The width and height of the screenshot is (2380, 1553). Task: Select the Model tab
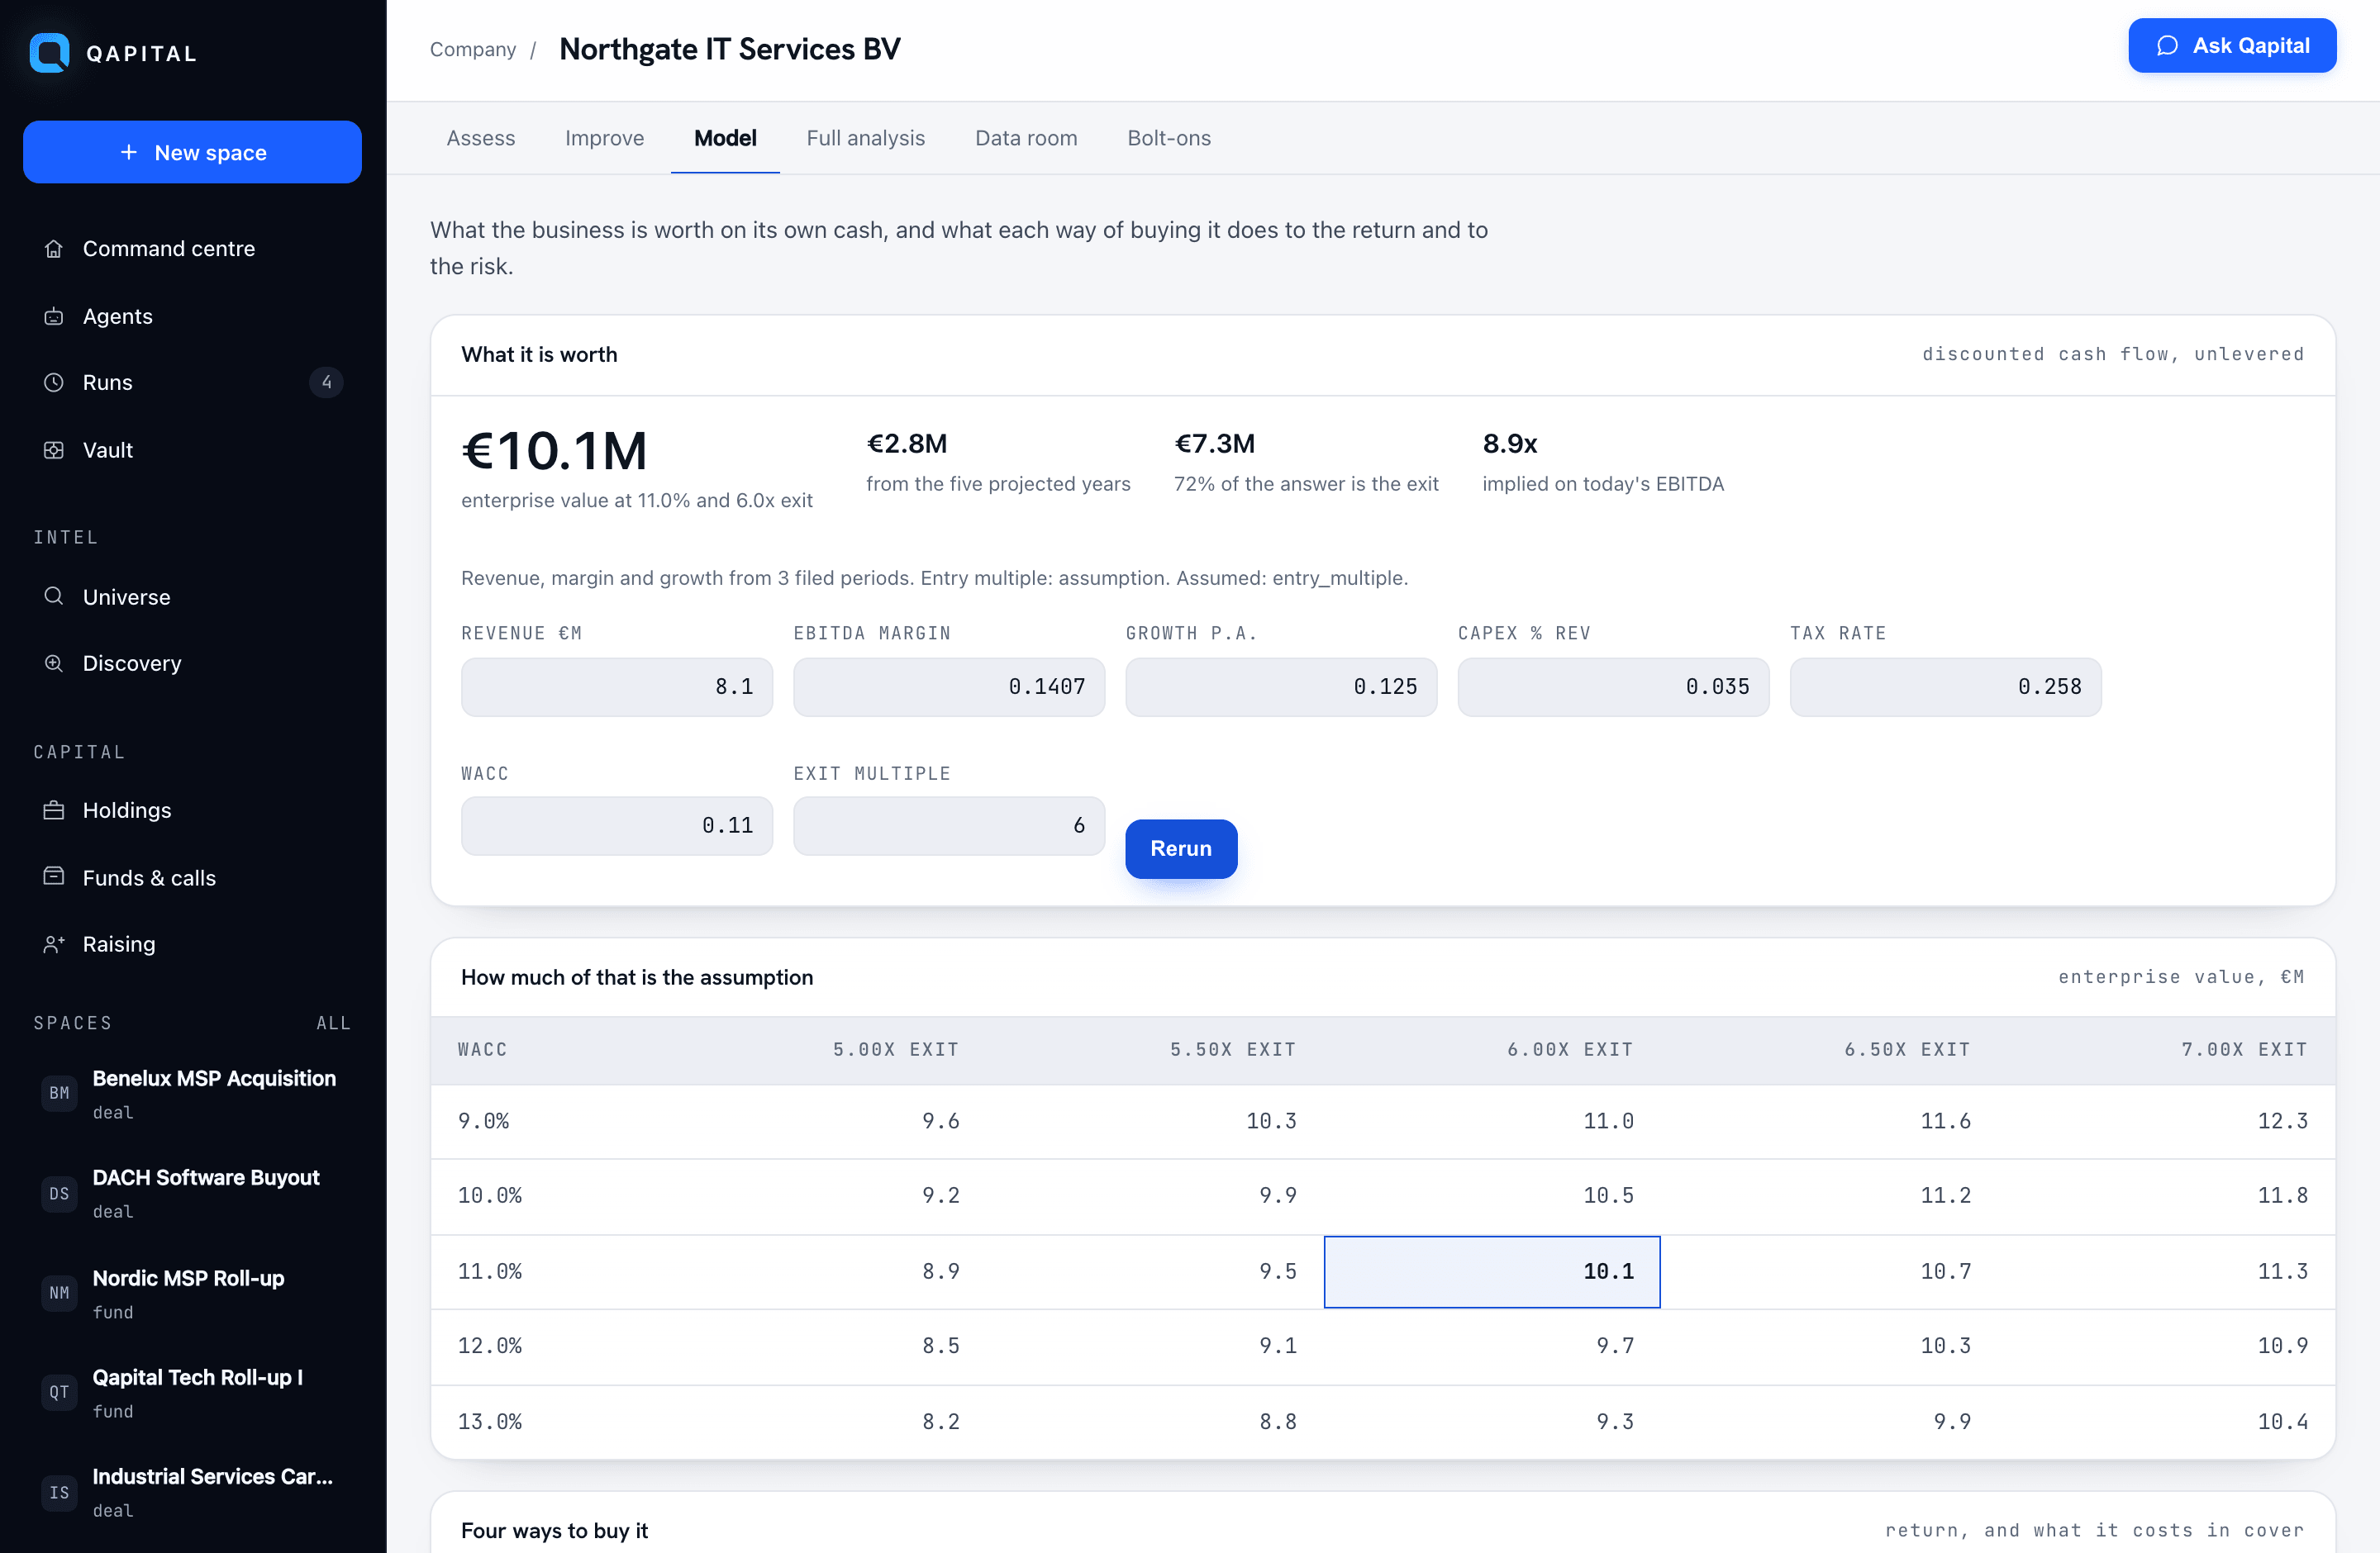pyautogui.click(x=725, y=138)
